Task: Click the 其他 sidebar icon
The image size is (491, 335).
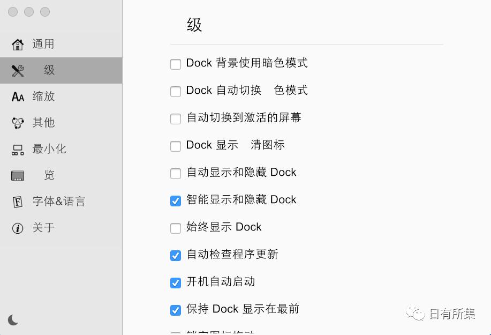Action: [17, 123]
